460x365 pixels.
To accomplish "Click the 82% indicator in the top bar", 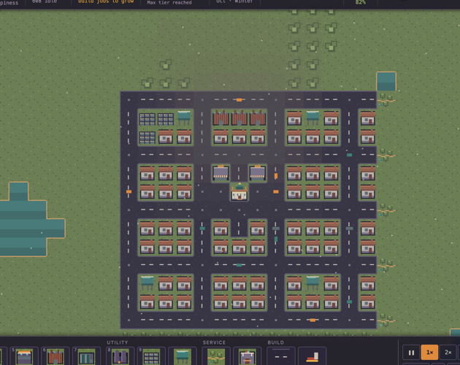I will pos(361,2).
